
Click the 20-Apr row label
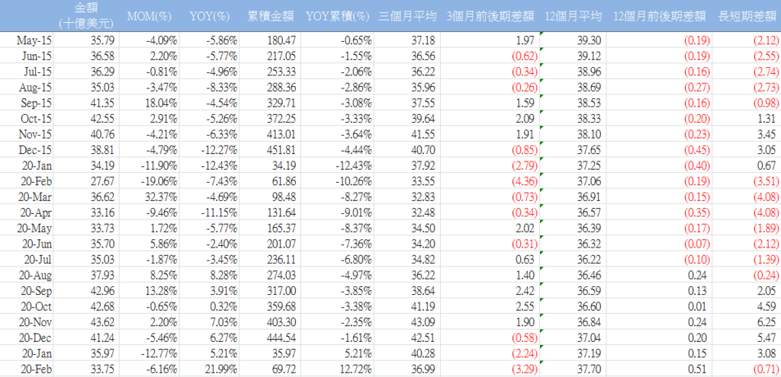point(37,212)
